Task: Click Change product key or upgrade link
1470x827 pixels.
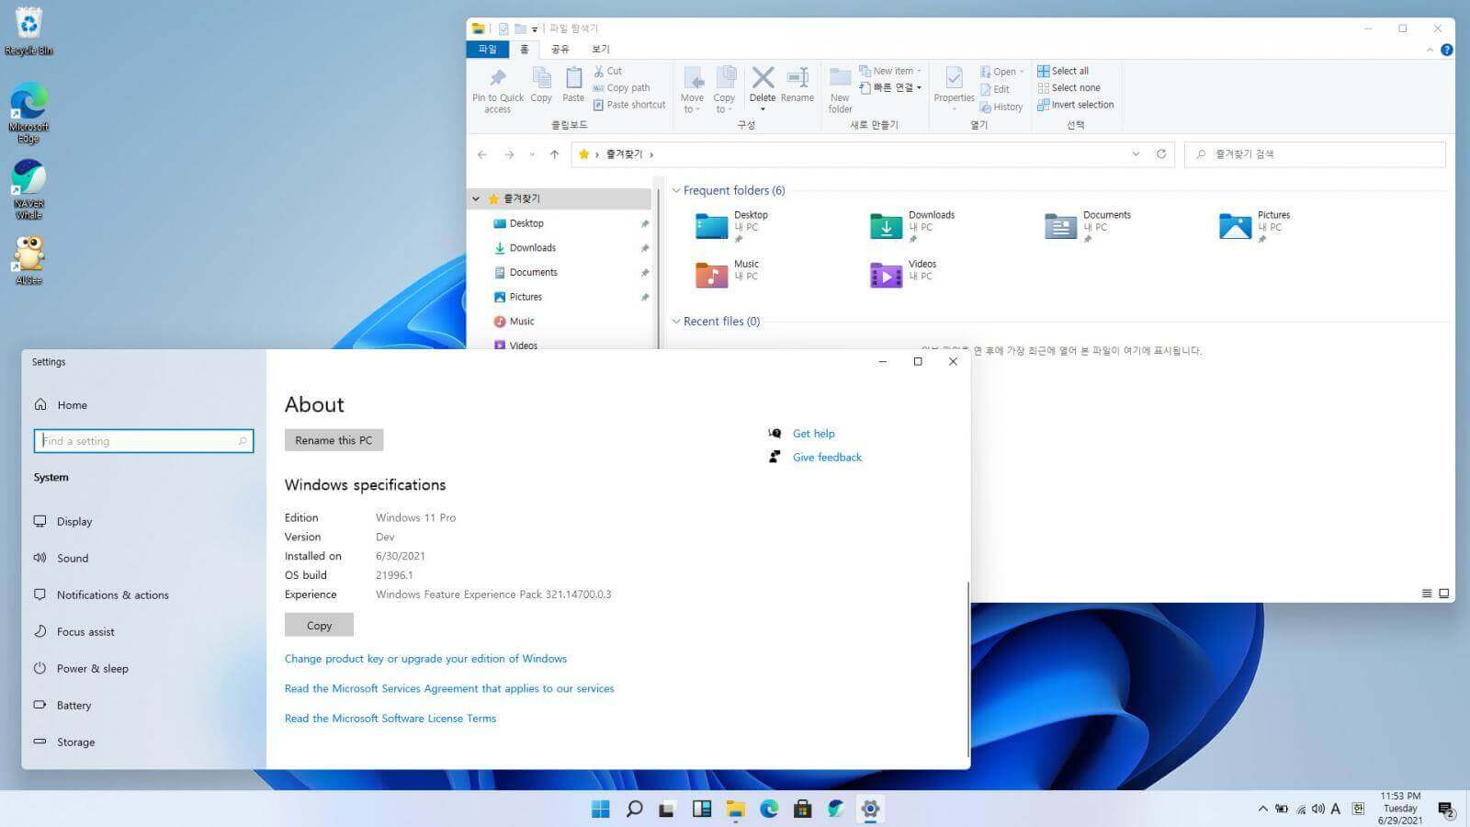Action: (425, 659)
